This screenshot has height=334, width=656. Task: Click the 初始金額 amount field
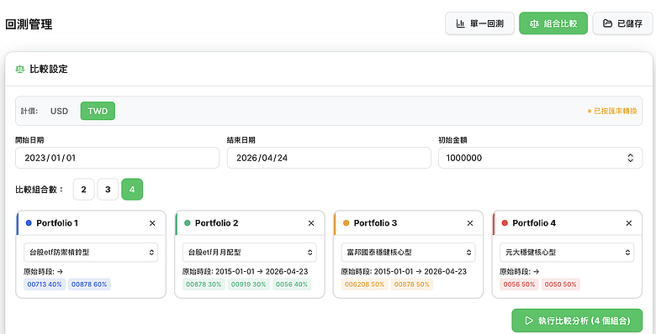click(540, 158)
